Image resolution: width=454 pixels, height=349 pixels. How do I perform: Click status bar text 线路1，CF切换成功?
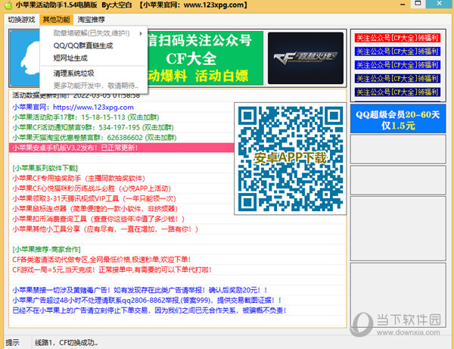tap(67, 343)
